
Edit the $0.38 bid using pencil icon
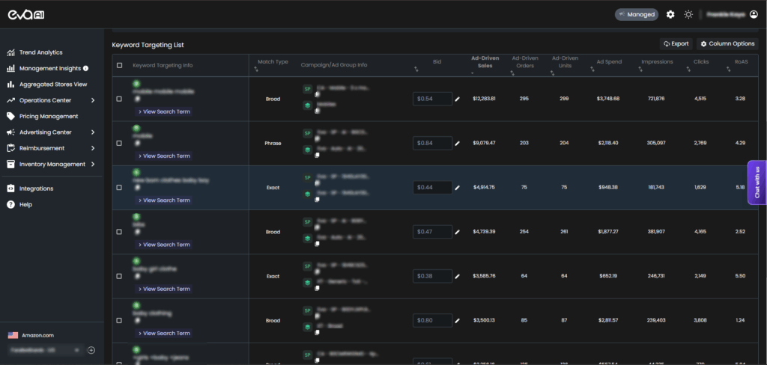click(458, 276)
